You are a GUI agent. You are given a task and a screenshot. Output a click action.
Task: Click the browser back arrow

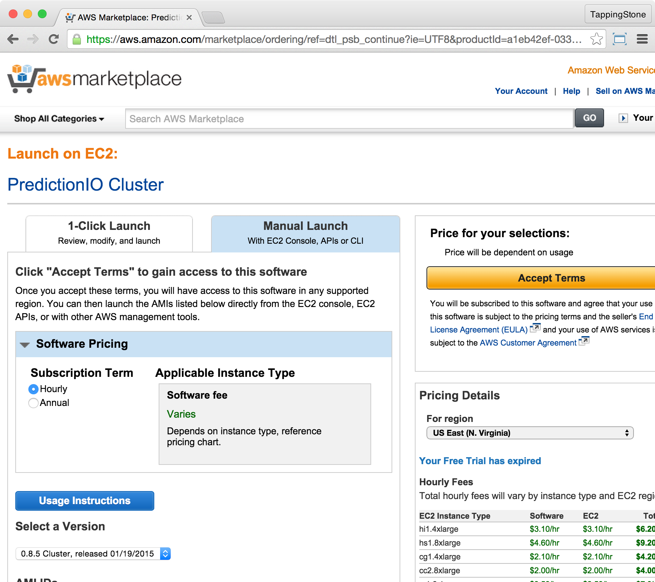13,39
